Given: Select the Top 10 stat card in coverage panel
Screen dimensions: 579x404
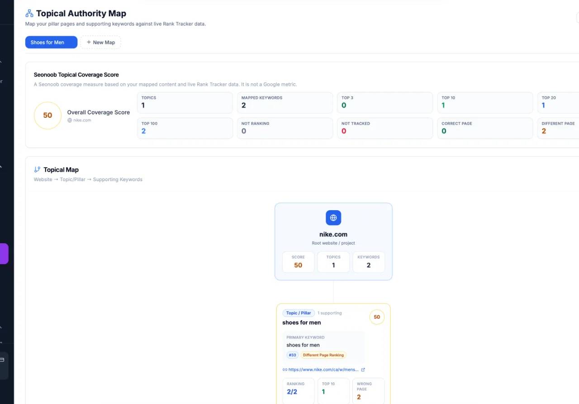Looking at the screenshot, I should coord(485,103).
